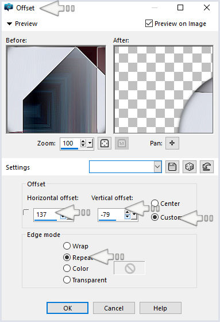Choose the Transparent edge mode
220x322 pixels.
67,279
